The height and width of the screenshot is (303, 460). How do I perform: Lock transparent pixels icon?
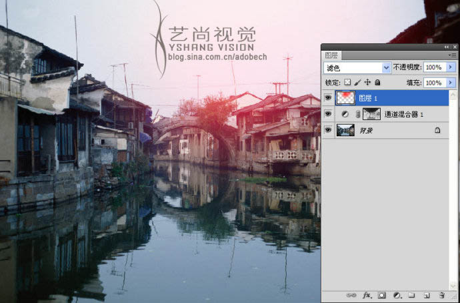[347, 83]
